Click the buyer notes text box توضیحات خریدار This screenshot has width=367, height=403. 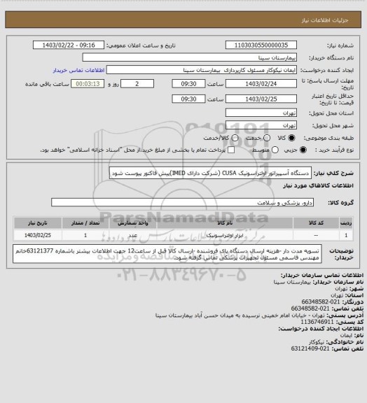(x=167, y=254)
